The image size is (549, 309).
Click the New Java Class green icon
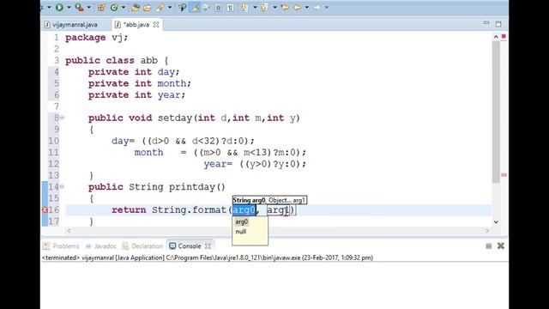coord(114,7)
